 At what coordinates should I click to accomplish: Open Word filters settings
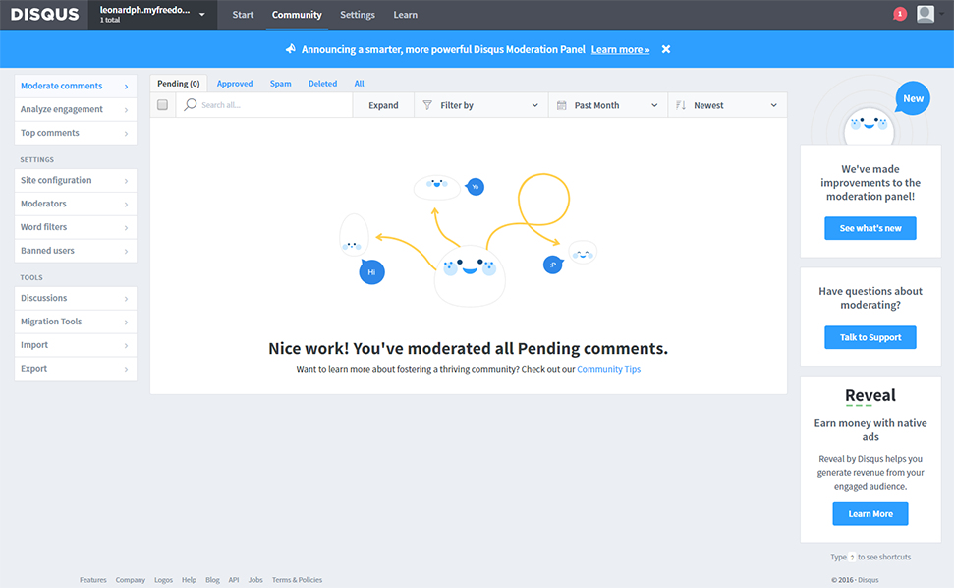pos(76,227)
